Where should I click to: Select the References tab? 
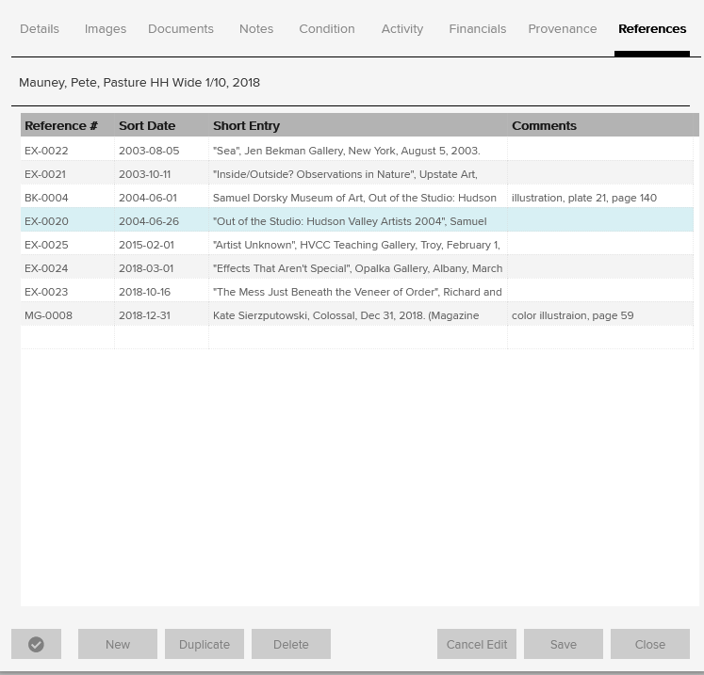(x=652, y=29)
